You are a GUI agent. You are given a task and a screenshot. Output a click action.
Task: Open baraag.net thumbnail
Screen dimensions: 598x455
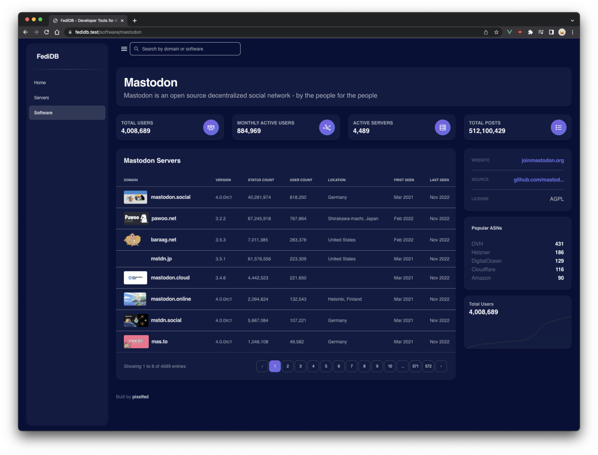click(133, 240)
